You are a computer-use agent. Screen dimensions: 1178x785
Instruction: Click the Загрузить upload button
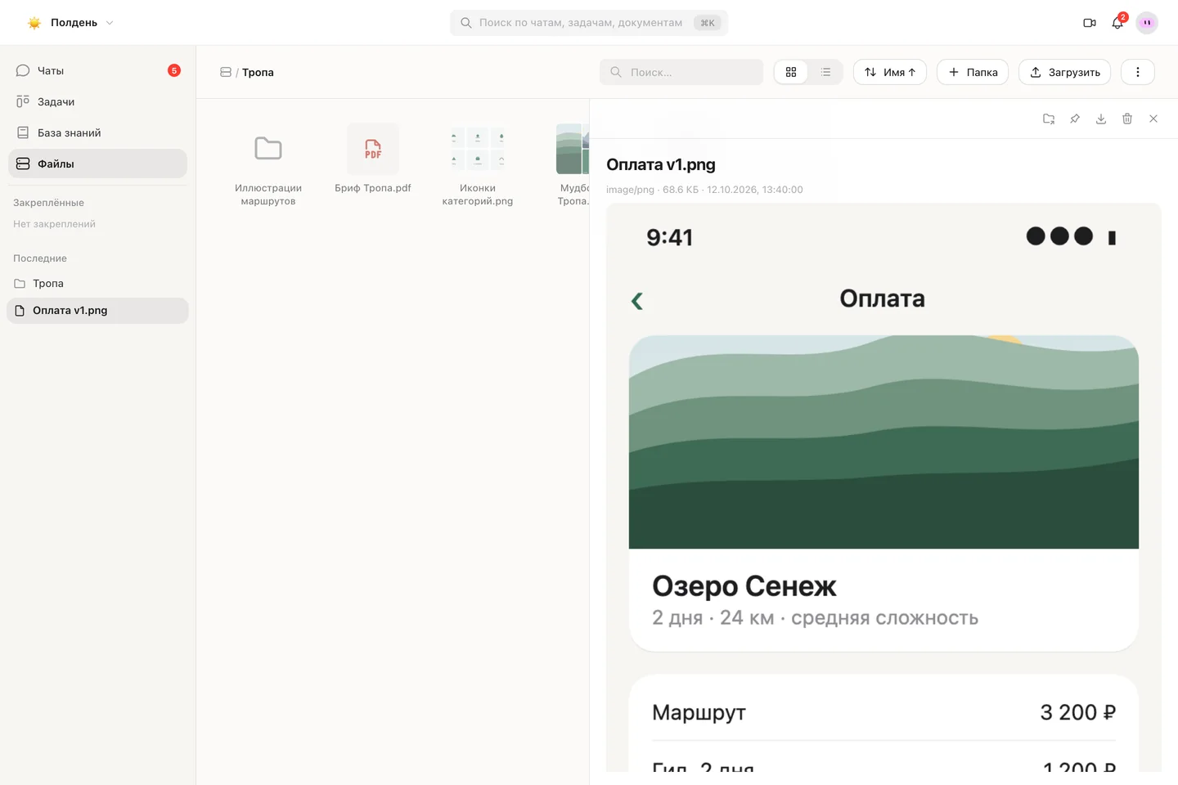1064,72
